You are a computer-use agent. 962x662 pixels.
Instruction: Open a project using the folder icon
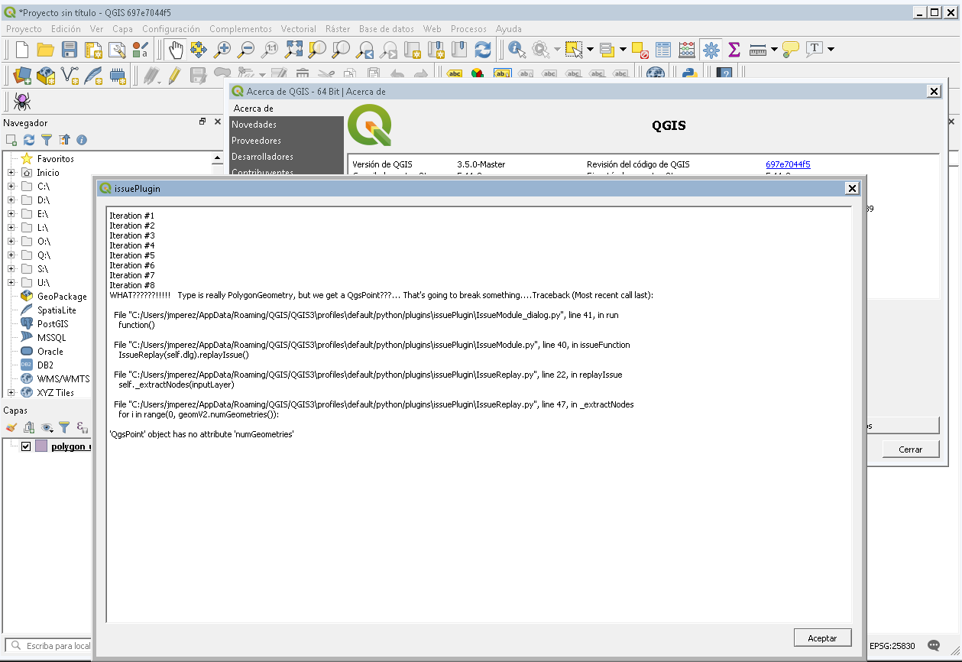point(46,50)
